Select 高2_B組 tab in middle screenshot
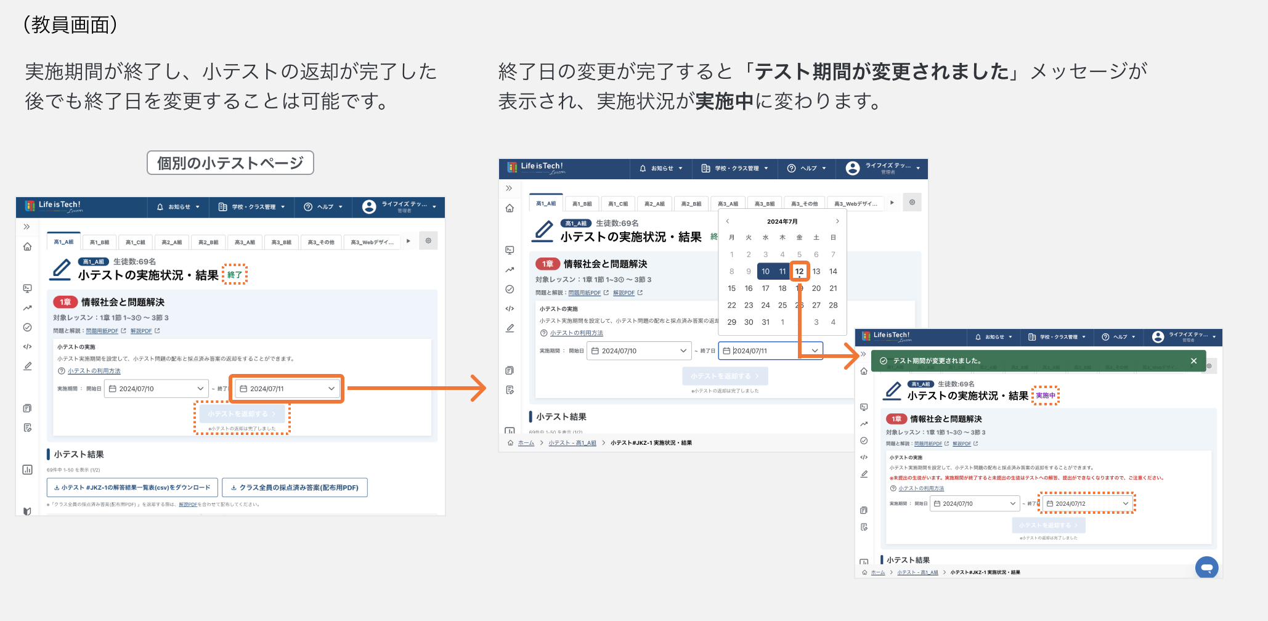Image resolution: width=1268 pixels, height=621 pixels. (x=691, y=203)
